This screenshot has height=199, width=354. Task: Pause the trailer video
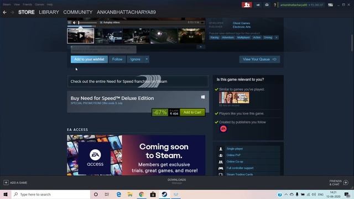[x=70, y=23]
